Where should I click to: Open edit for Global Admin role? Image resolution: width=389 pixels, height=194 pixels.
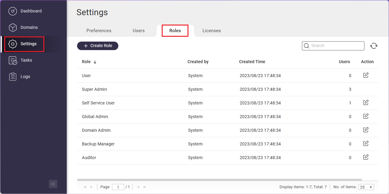click(366, 116)
